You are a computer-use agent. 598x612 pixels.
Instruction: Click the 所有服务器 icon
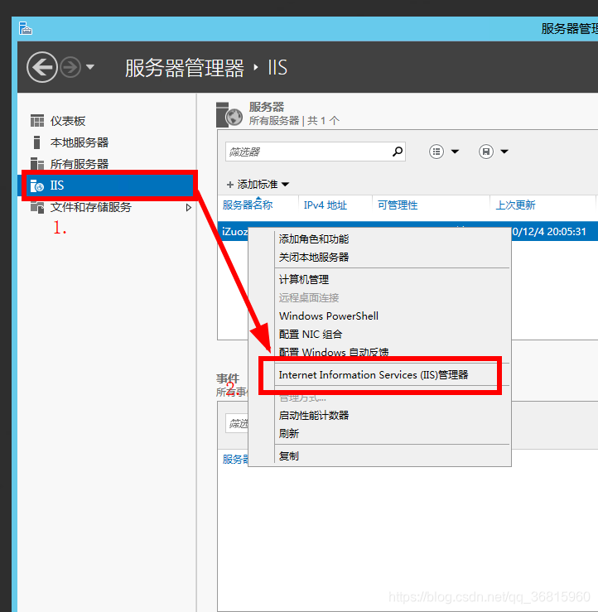(37, 164)
